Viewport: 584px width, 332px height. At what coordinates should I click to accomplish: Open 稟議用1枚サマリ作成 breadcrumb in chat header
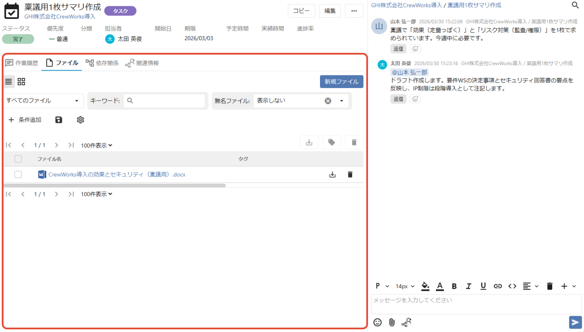[474, 5]
